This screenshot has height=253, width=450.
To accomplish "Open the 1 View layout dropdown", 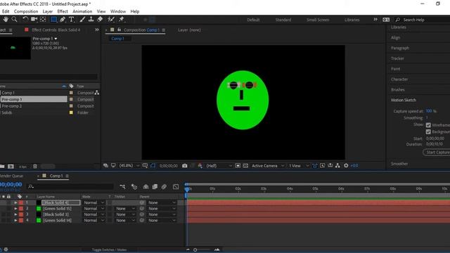I will coord(298,166).
